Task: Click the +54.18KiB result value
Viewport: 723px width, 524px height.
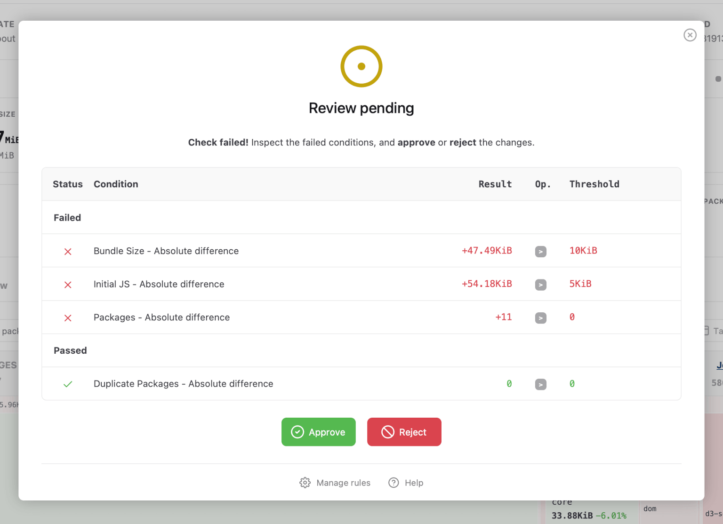Action: coord(487,284)
